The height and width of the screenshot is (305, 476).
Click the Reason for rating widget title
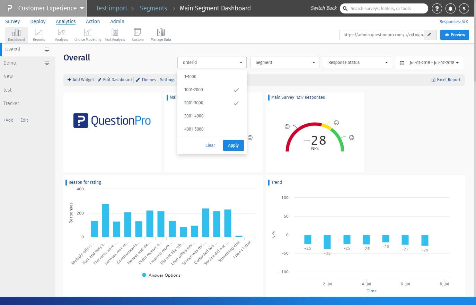click(x=85, y=182)
